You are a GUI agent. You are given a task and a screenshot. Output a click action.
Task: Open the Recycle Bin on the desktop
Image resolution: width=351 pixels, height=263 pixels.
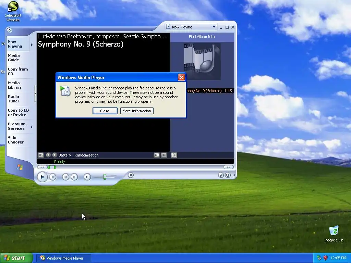coord(334,234)
